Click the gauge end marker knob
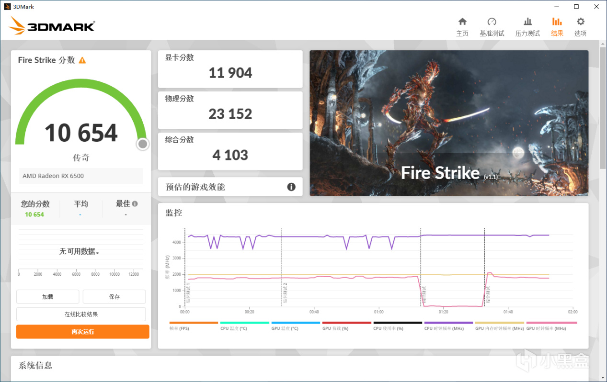Screen dimensions: 607x382 click(x=142, y=144)
